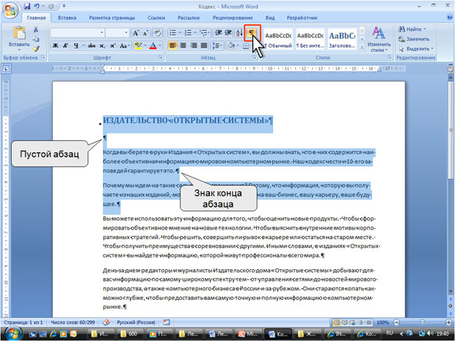Find text using Найти
455x341 pixels.
coord(413,29)
